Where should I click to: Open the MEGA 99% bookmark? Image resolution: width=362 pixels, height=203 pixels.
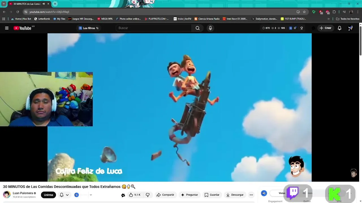105,19
